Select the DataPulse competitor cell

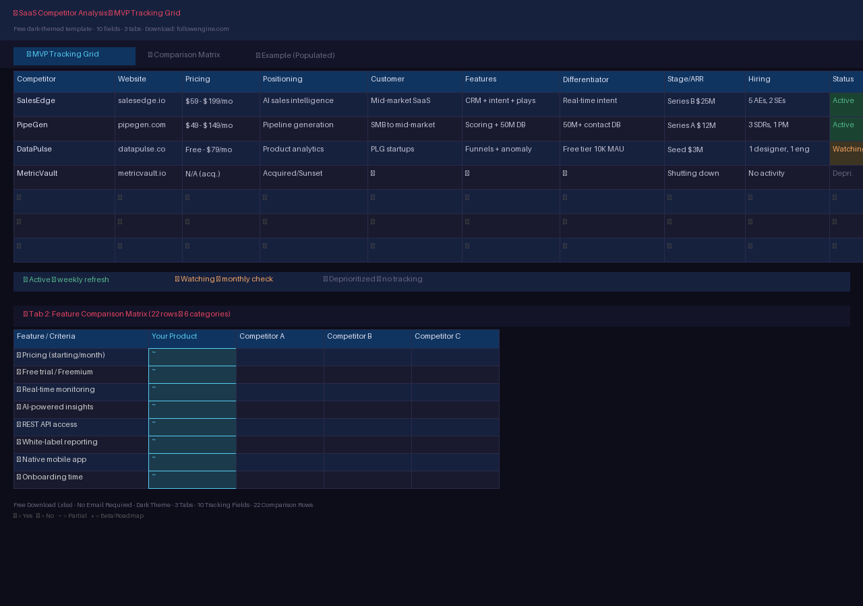[64, 154]
